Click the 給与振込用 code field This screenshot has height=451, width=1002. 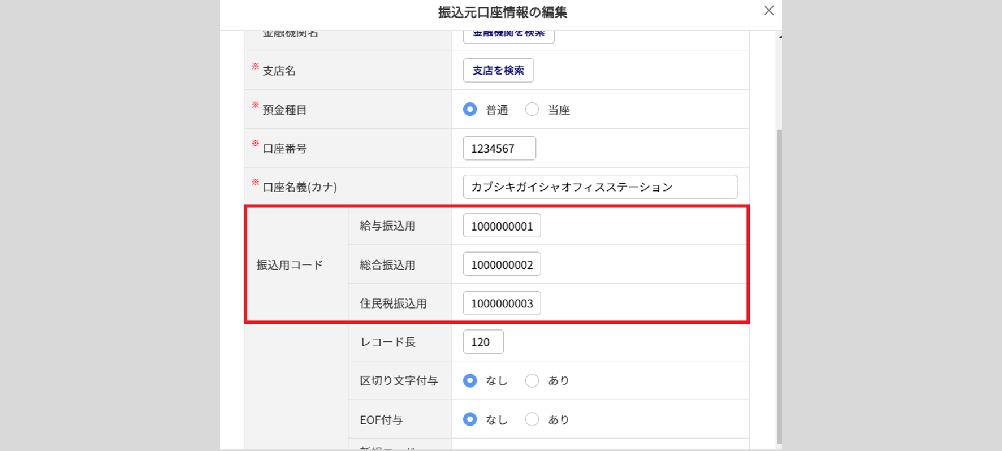click(502, 226)
